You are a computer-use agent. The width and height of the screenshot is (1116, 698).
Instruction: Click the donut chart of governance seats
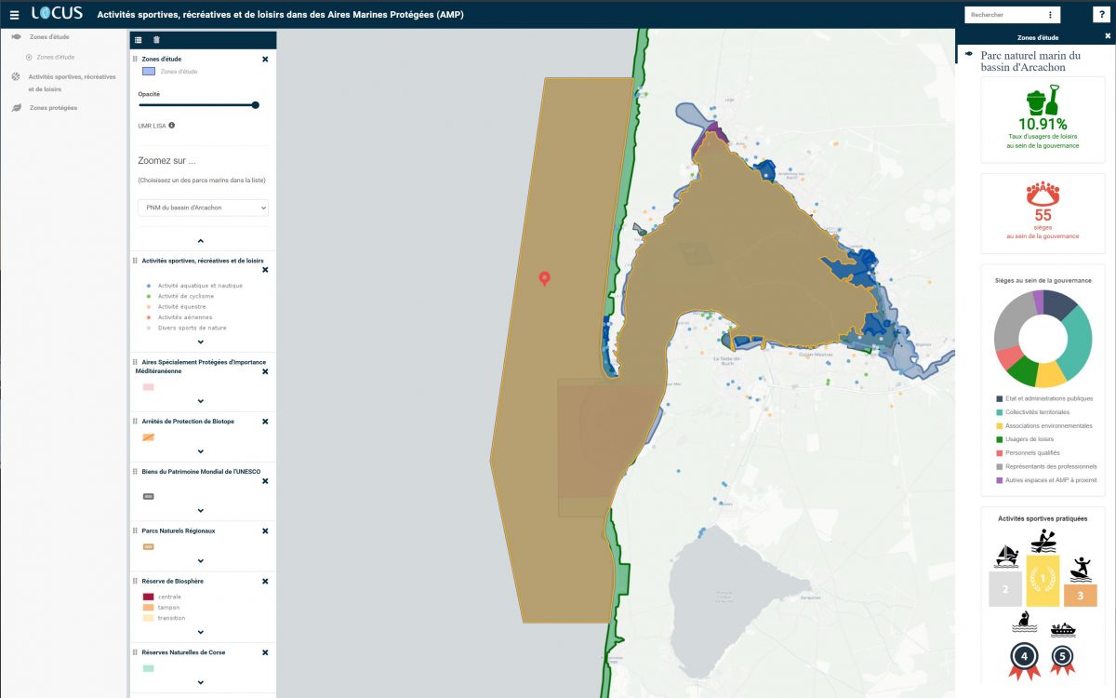point(1043,339)
